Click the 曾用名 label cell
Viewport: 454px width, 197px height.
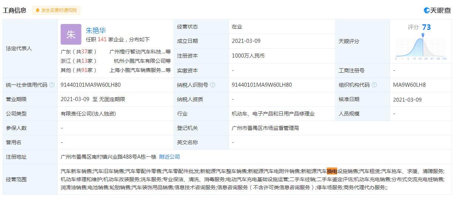[30, 142]
